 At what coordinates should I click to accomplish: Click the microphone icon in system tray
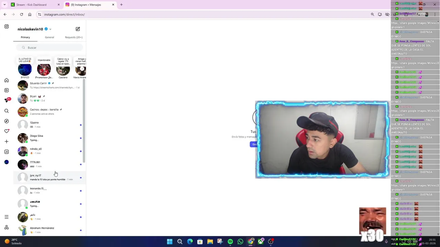coord(386,242)
